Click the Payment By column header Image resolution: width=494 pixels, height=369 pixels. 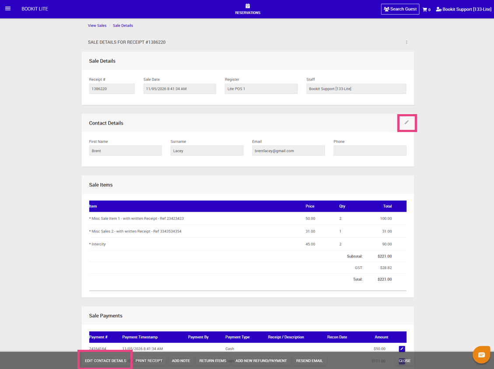[x=198, y=337]
